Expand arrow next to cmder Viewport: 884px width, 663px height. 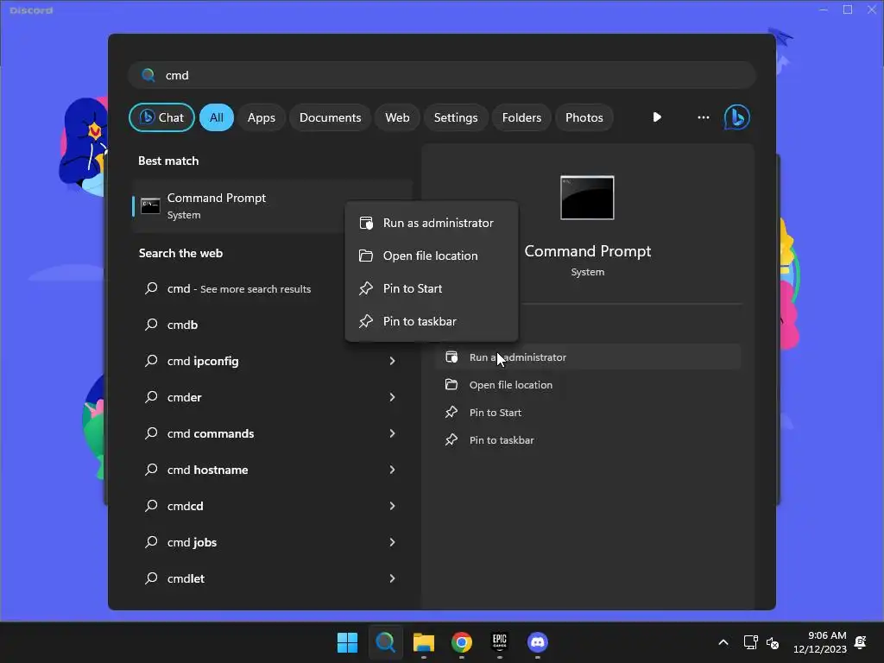pyautogui.click(x=393, y=397)
